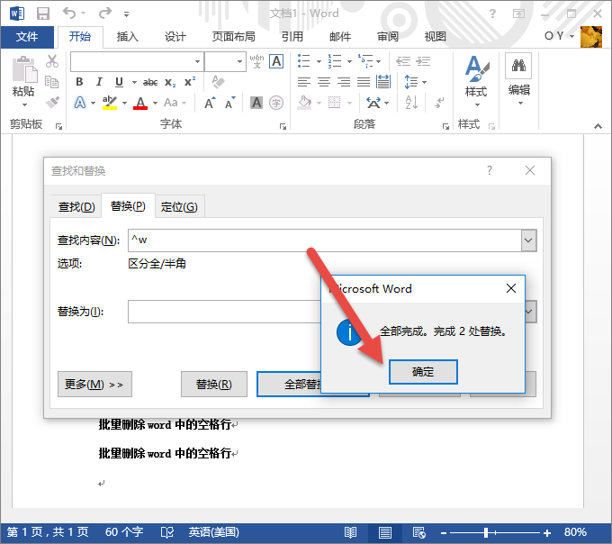Open the paragraph dialog launcher
Image resolution: width=612 pixels, height=544 pixels.
445,126
